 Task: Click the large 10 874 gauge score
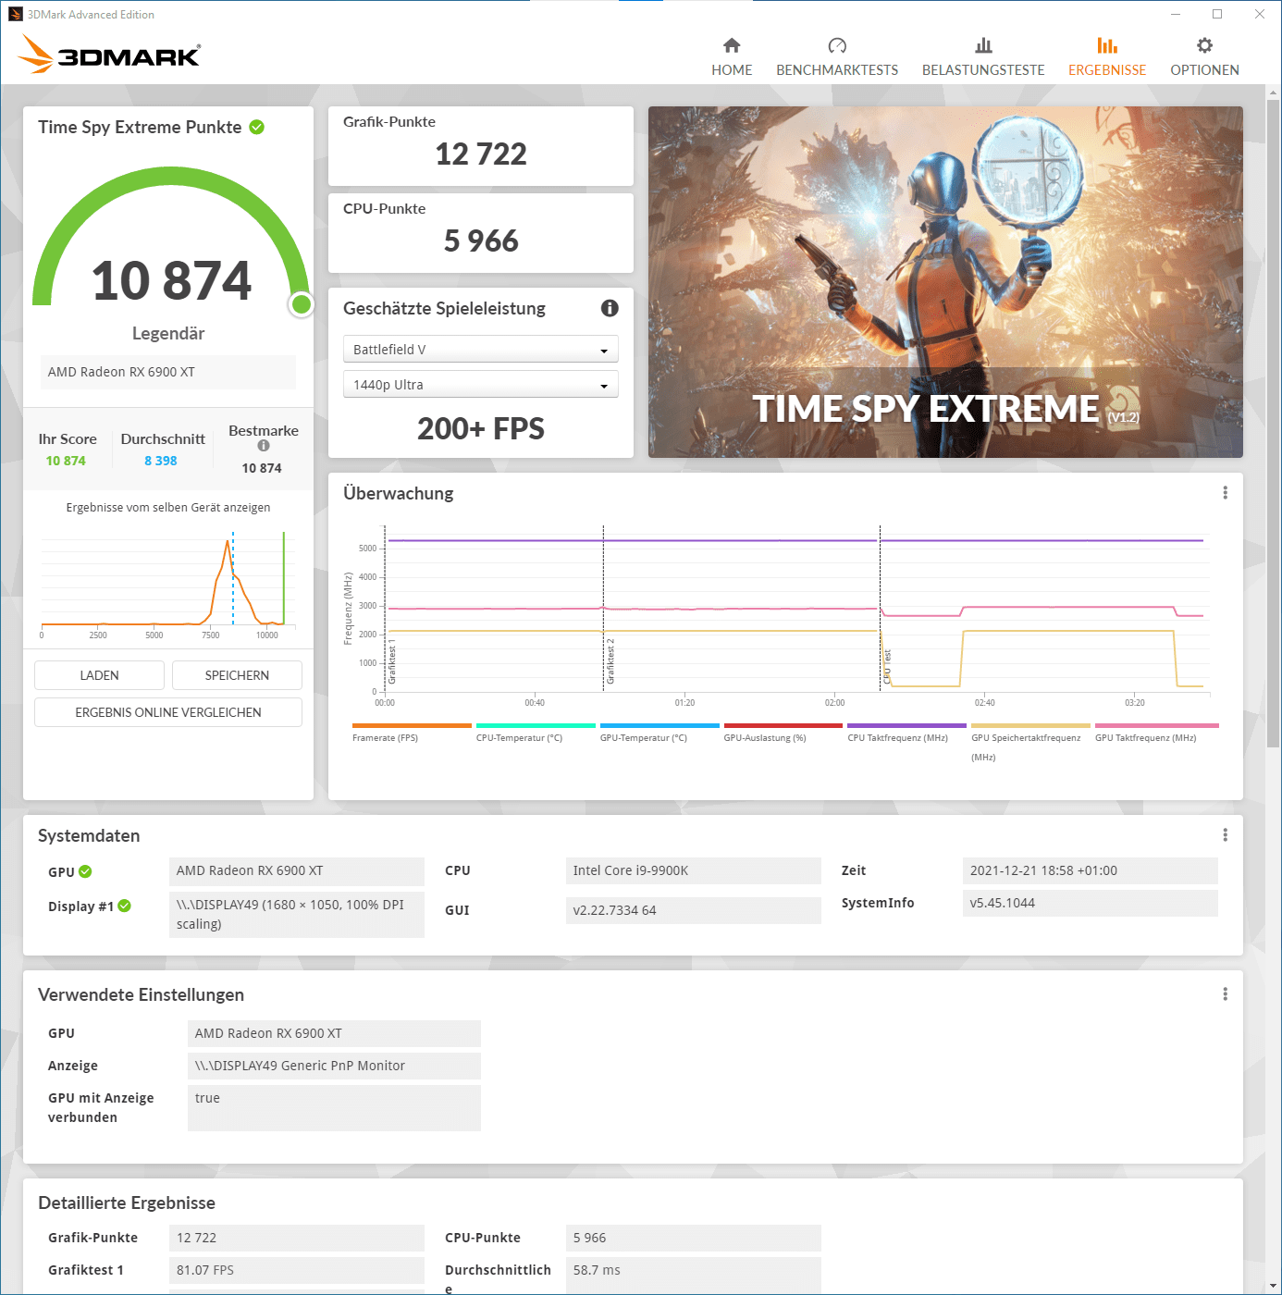171,280
